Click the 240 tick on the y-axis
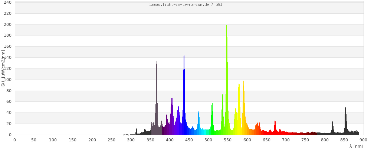Image resolution: width=371 pixels, height=148 pixels. [7, 3]
